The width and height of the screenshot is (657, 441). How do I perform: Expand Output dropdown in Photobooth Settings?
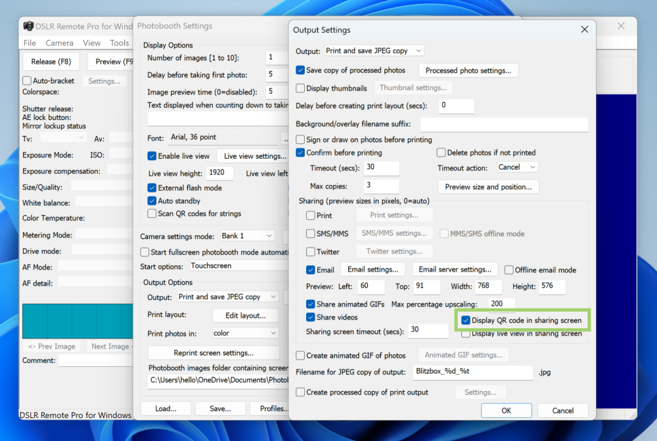[228, 297]
